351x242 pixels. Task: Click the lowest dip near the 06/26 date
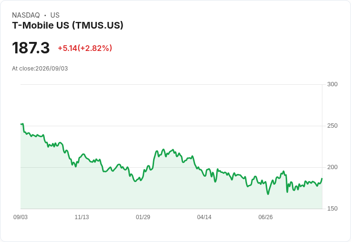coord(268,194)
